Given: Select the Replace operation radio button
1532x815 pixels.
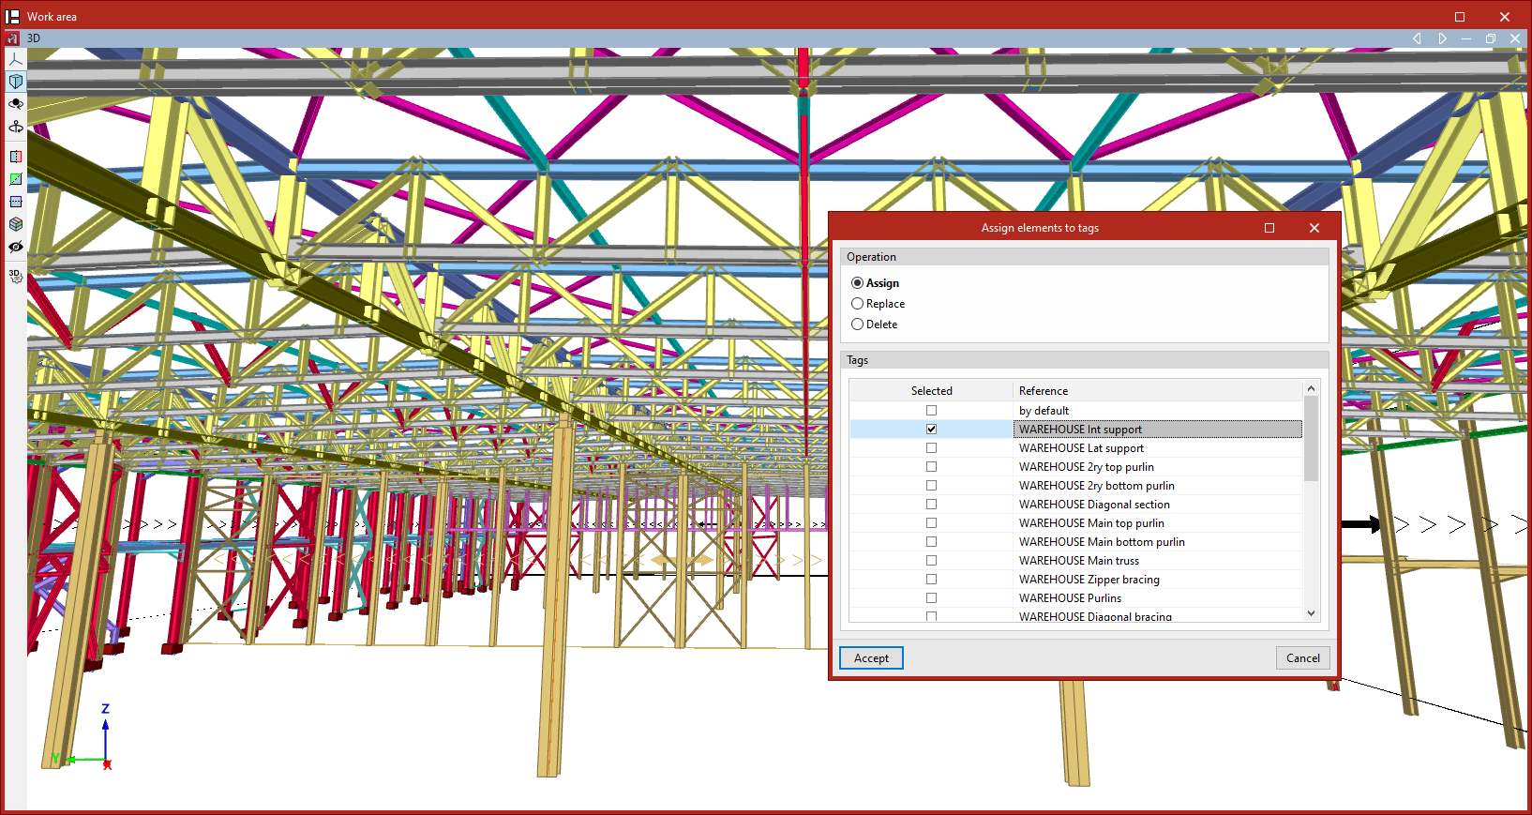Looking at the screenshot, I should (857, 304).
